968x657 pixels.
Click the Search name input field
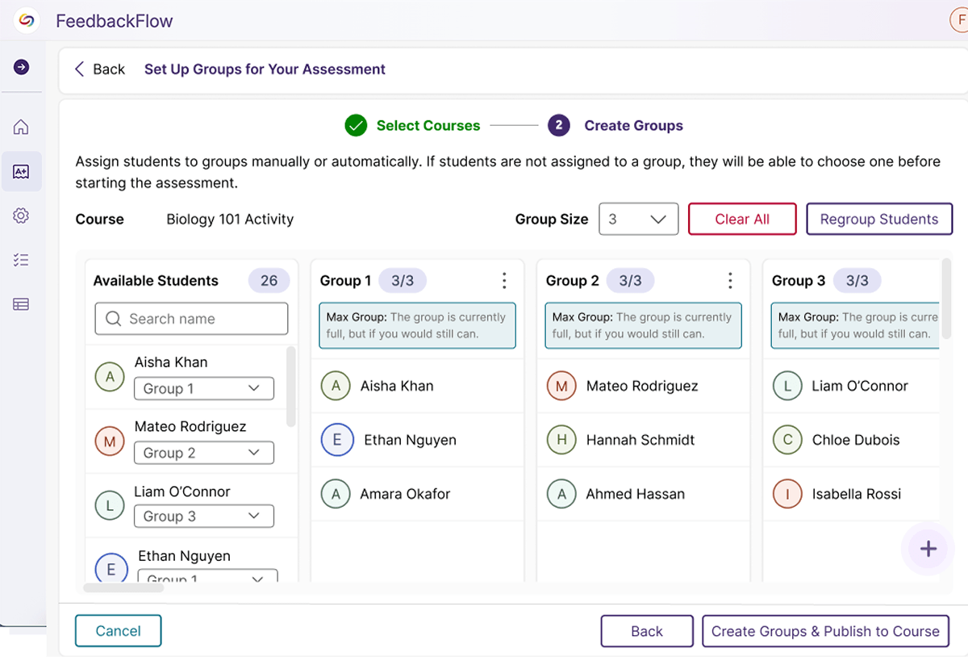pyautogui.click(x=191, y=319)
